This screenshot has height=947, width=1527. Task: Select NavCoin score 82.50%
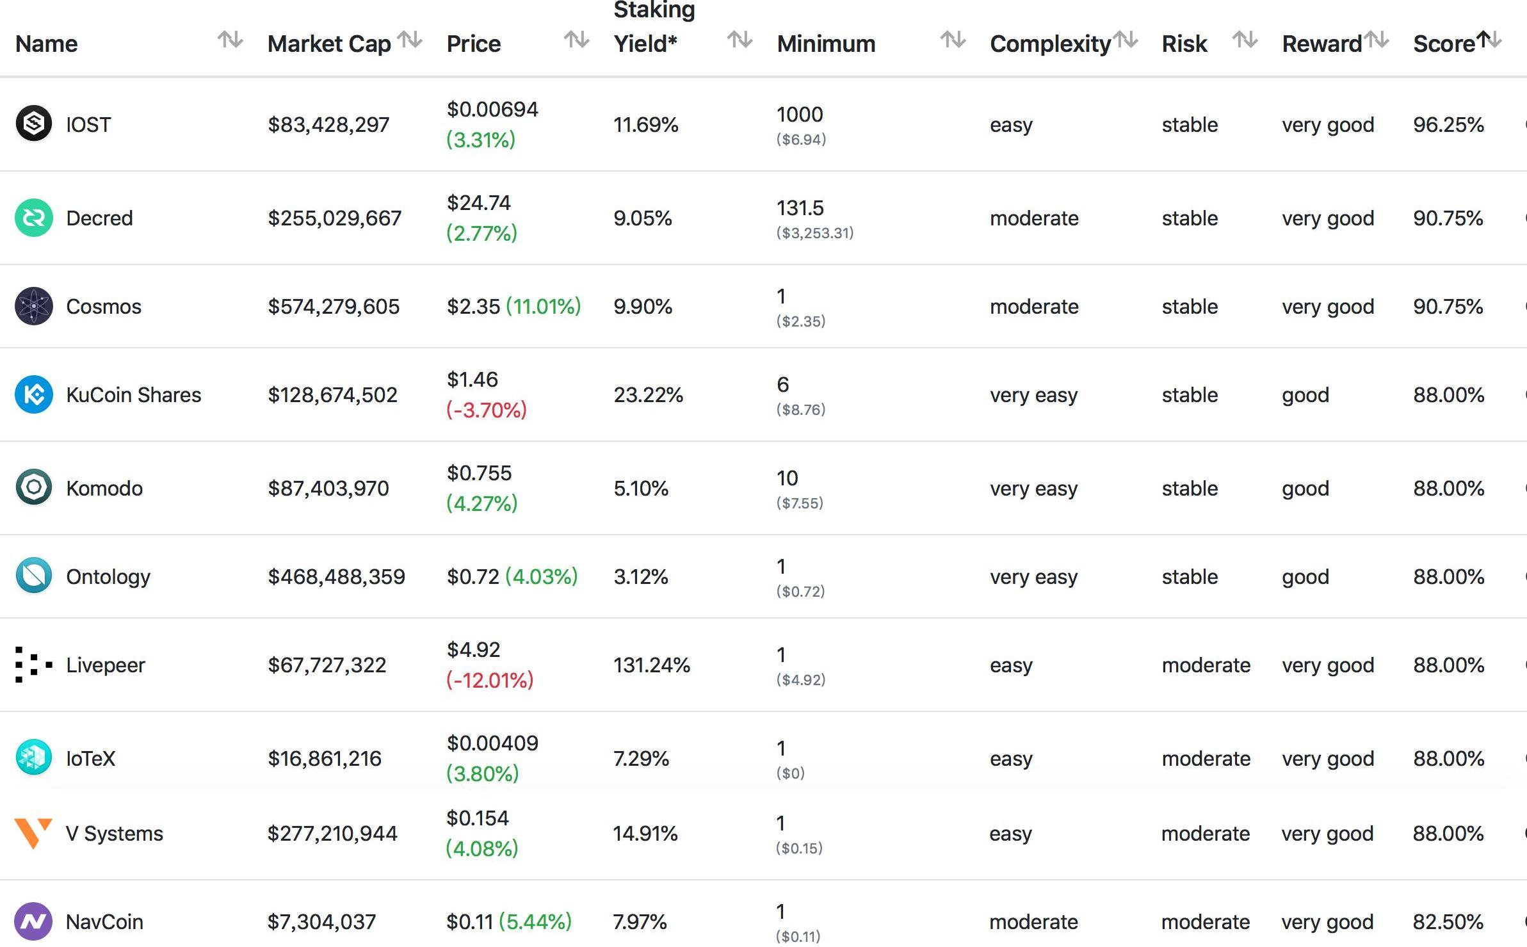tap(1448, 921)
